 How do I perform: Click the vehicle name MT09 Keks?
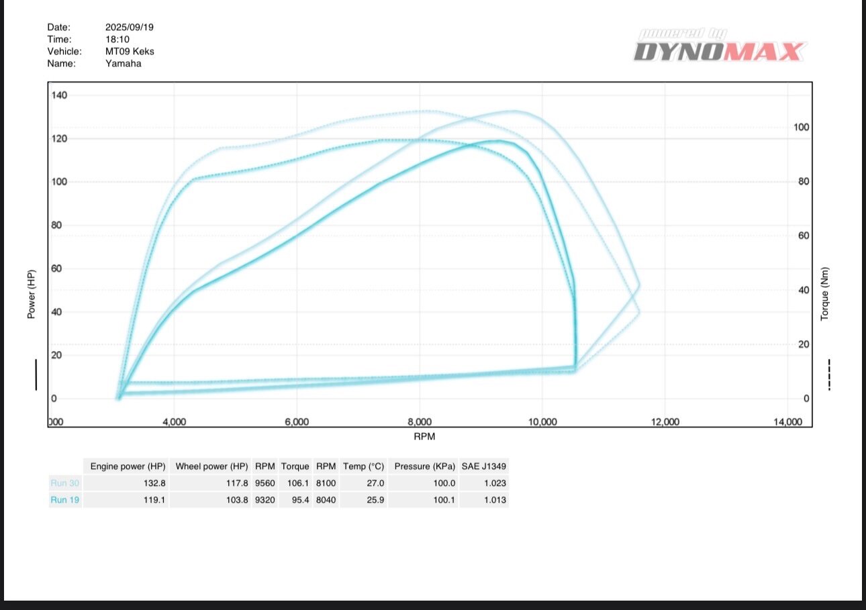[x=130, y=52]
